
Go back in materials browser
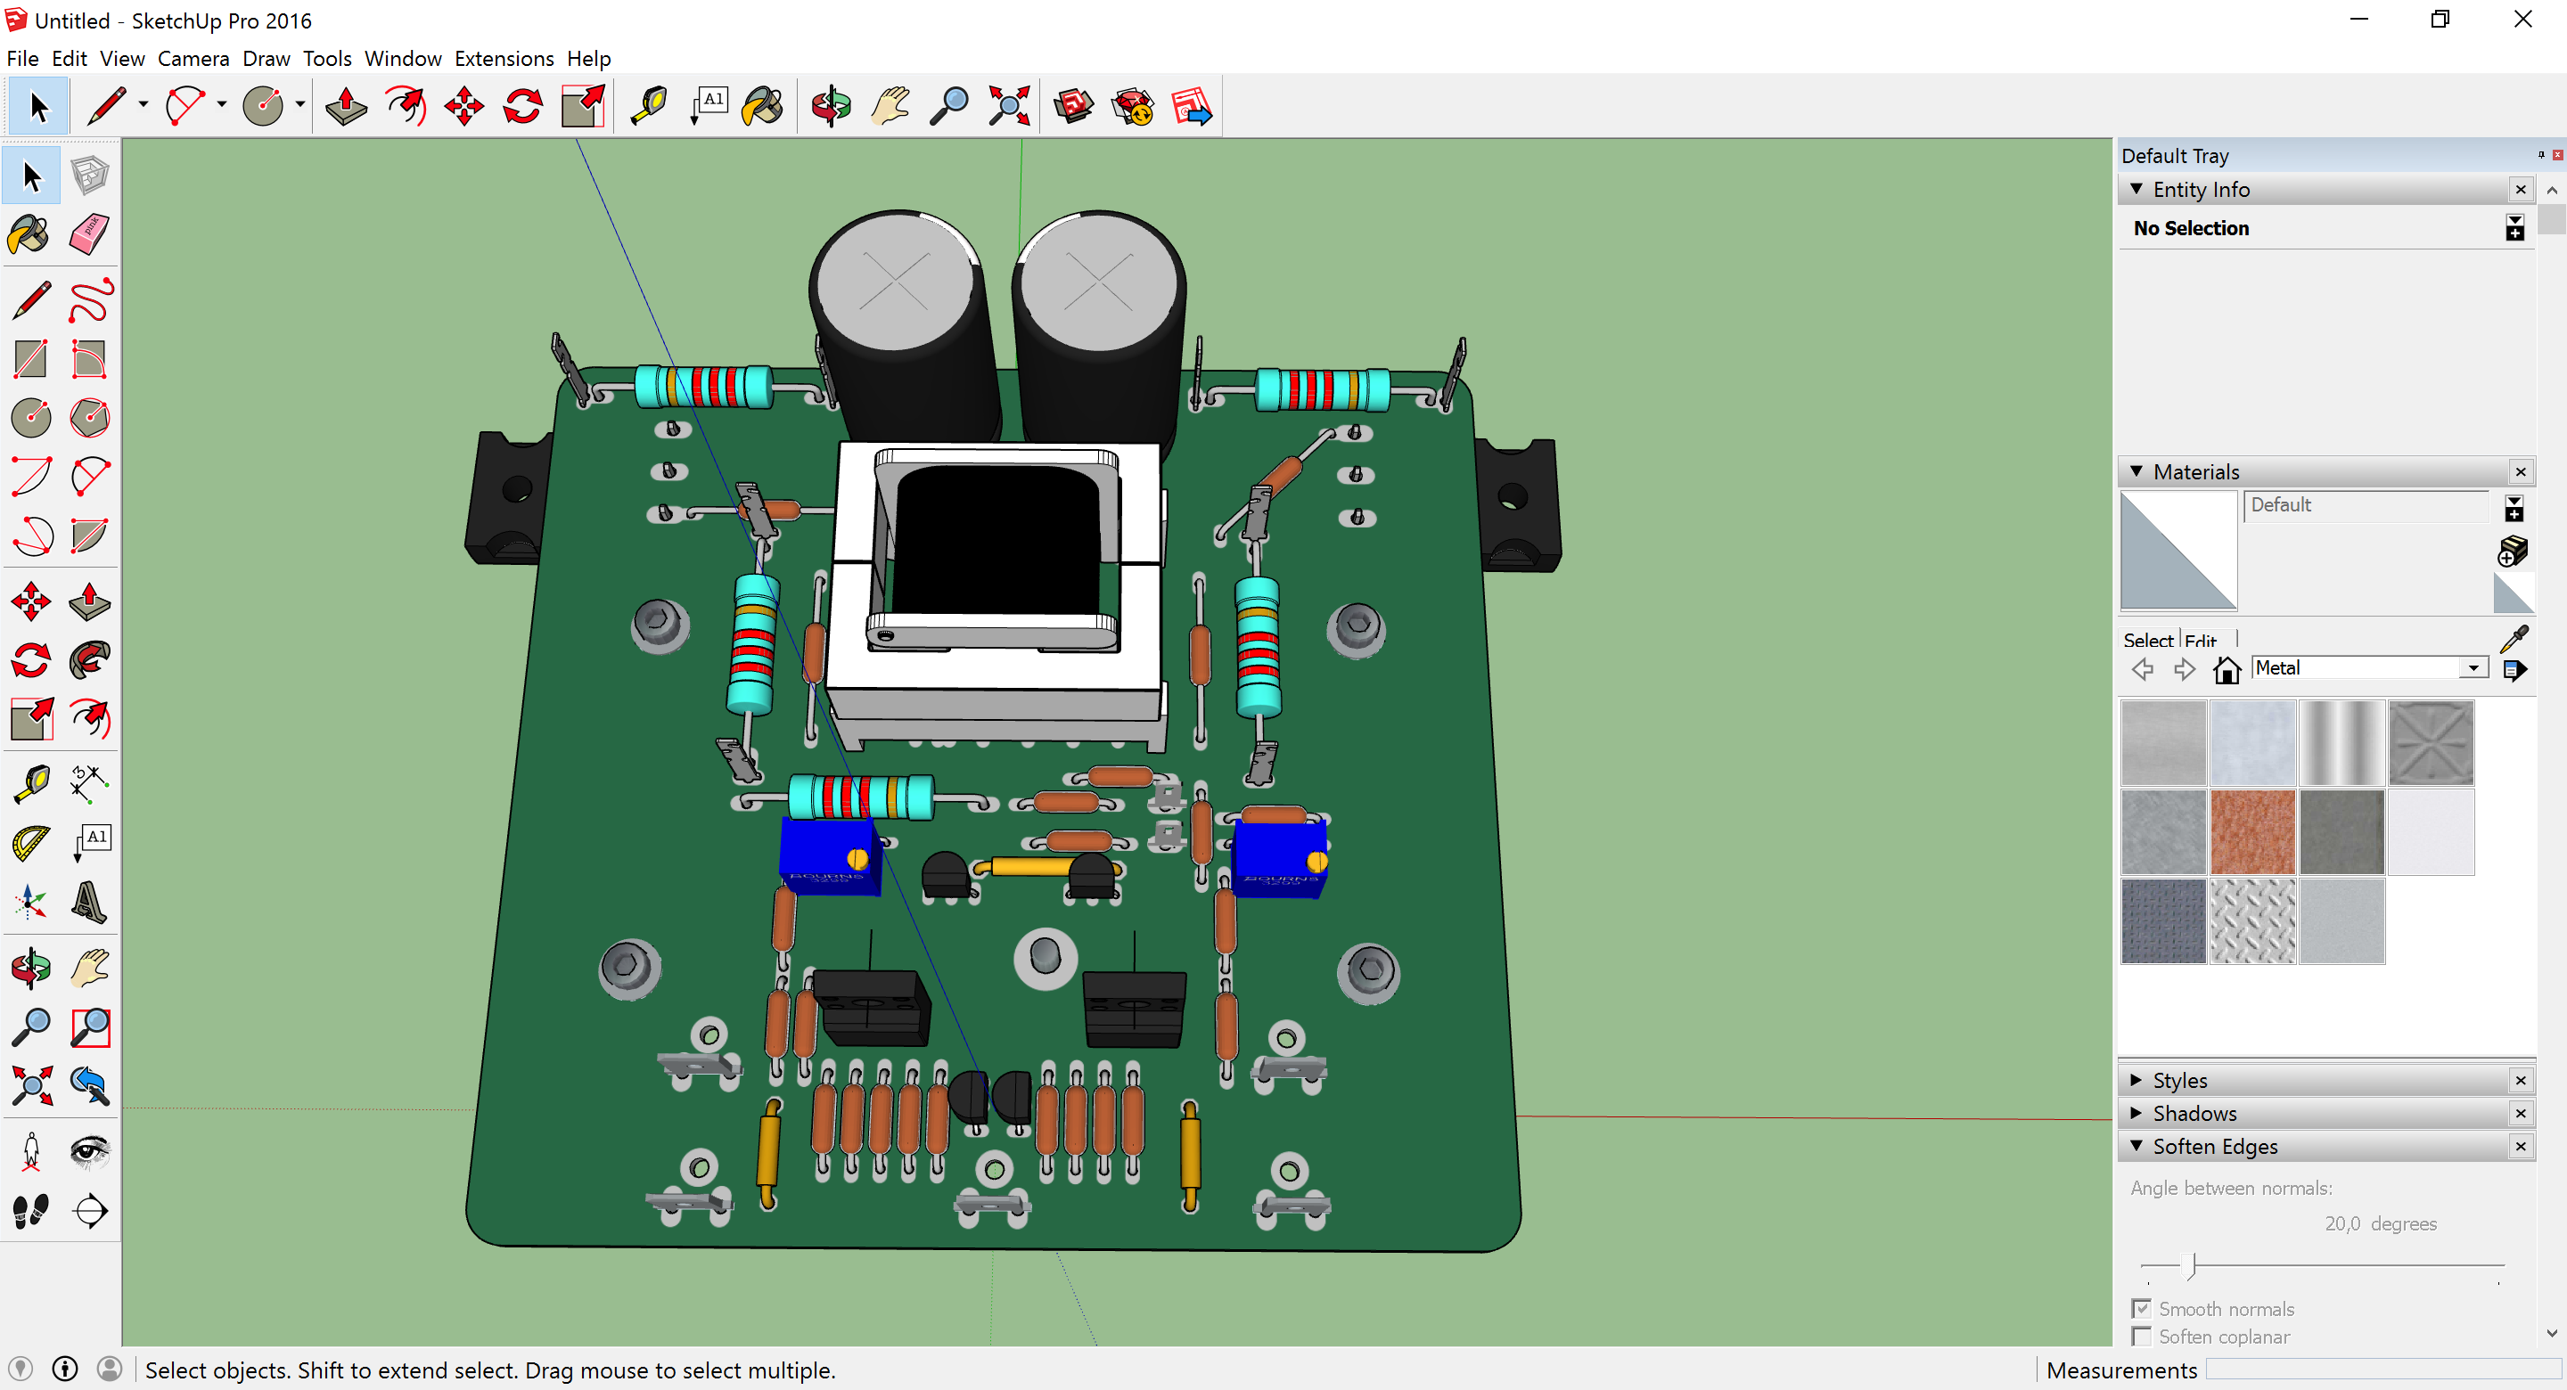[2143, 669]
